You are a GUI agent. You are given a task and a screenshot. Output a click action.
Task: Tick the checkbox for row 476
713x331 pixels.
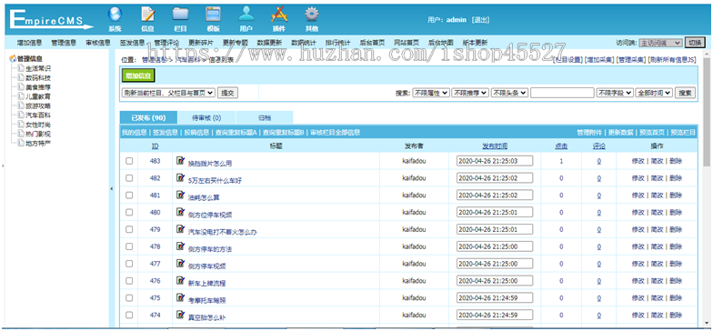(129, 281)
